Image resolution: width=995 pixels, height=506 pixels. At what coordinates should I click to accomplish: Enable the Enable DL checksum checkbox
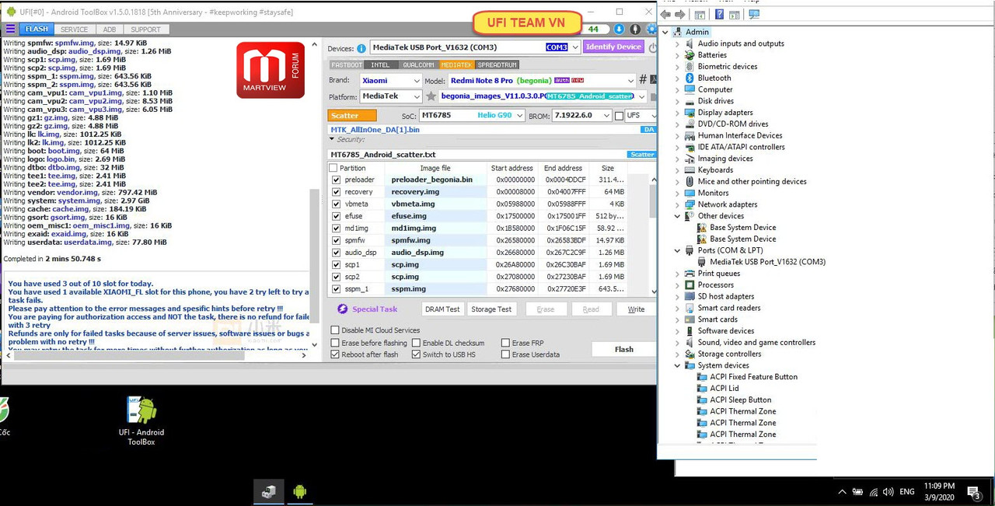[416, 343]
